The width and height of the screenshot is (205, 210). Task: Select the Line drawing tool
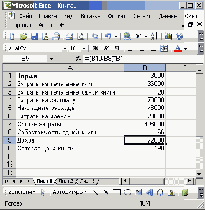click(x=95, y=192)
